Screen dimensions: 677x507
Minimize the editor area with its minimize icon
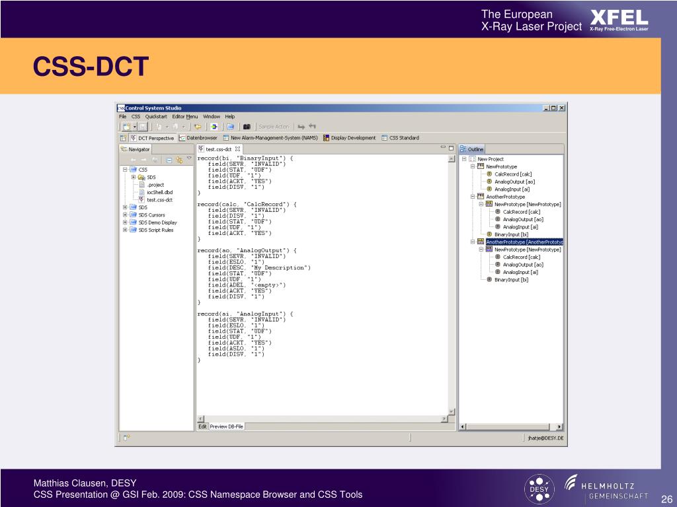[x=443, y=147]
